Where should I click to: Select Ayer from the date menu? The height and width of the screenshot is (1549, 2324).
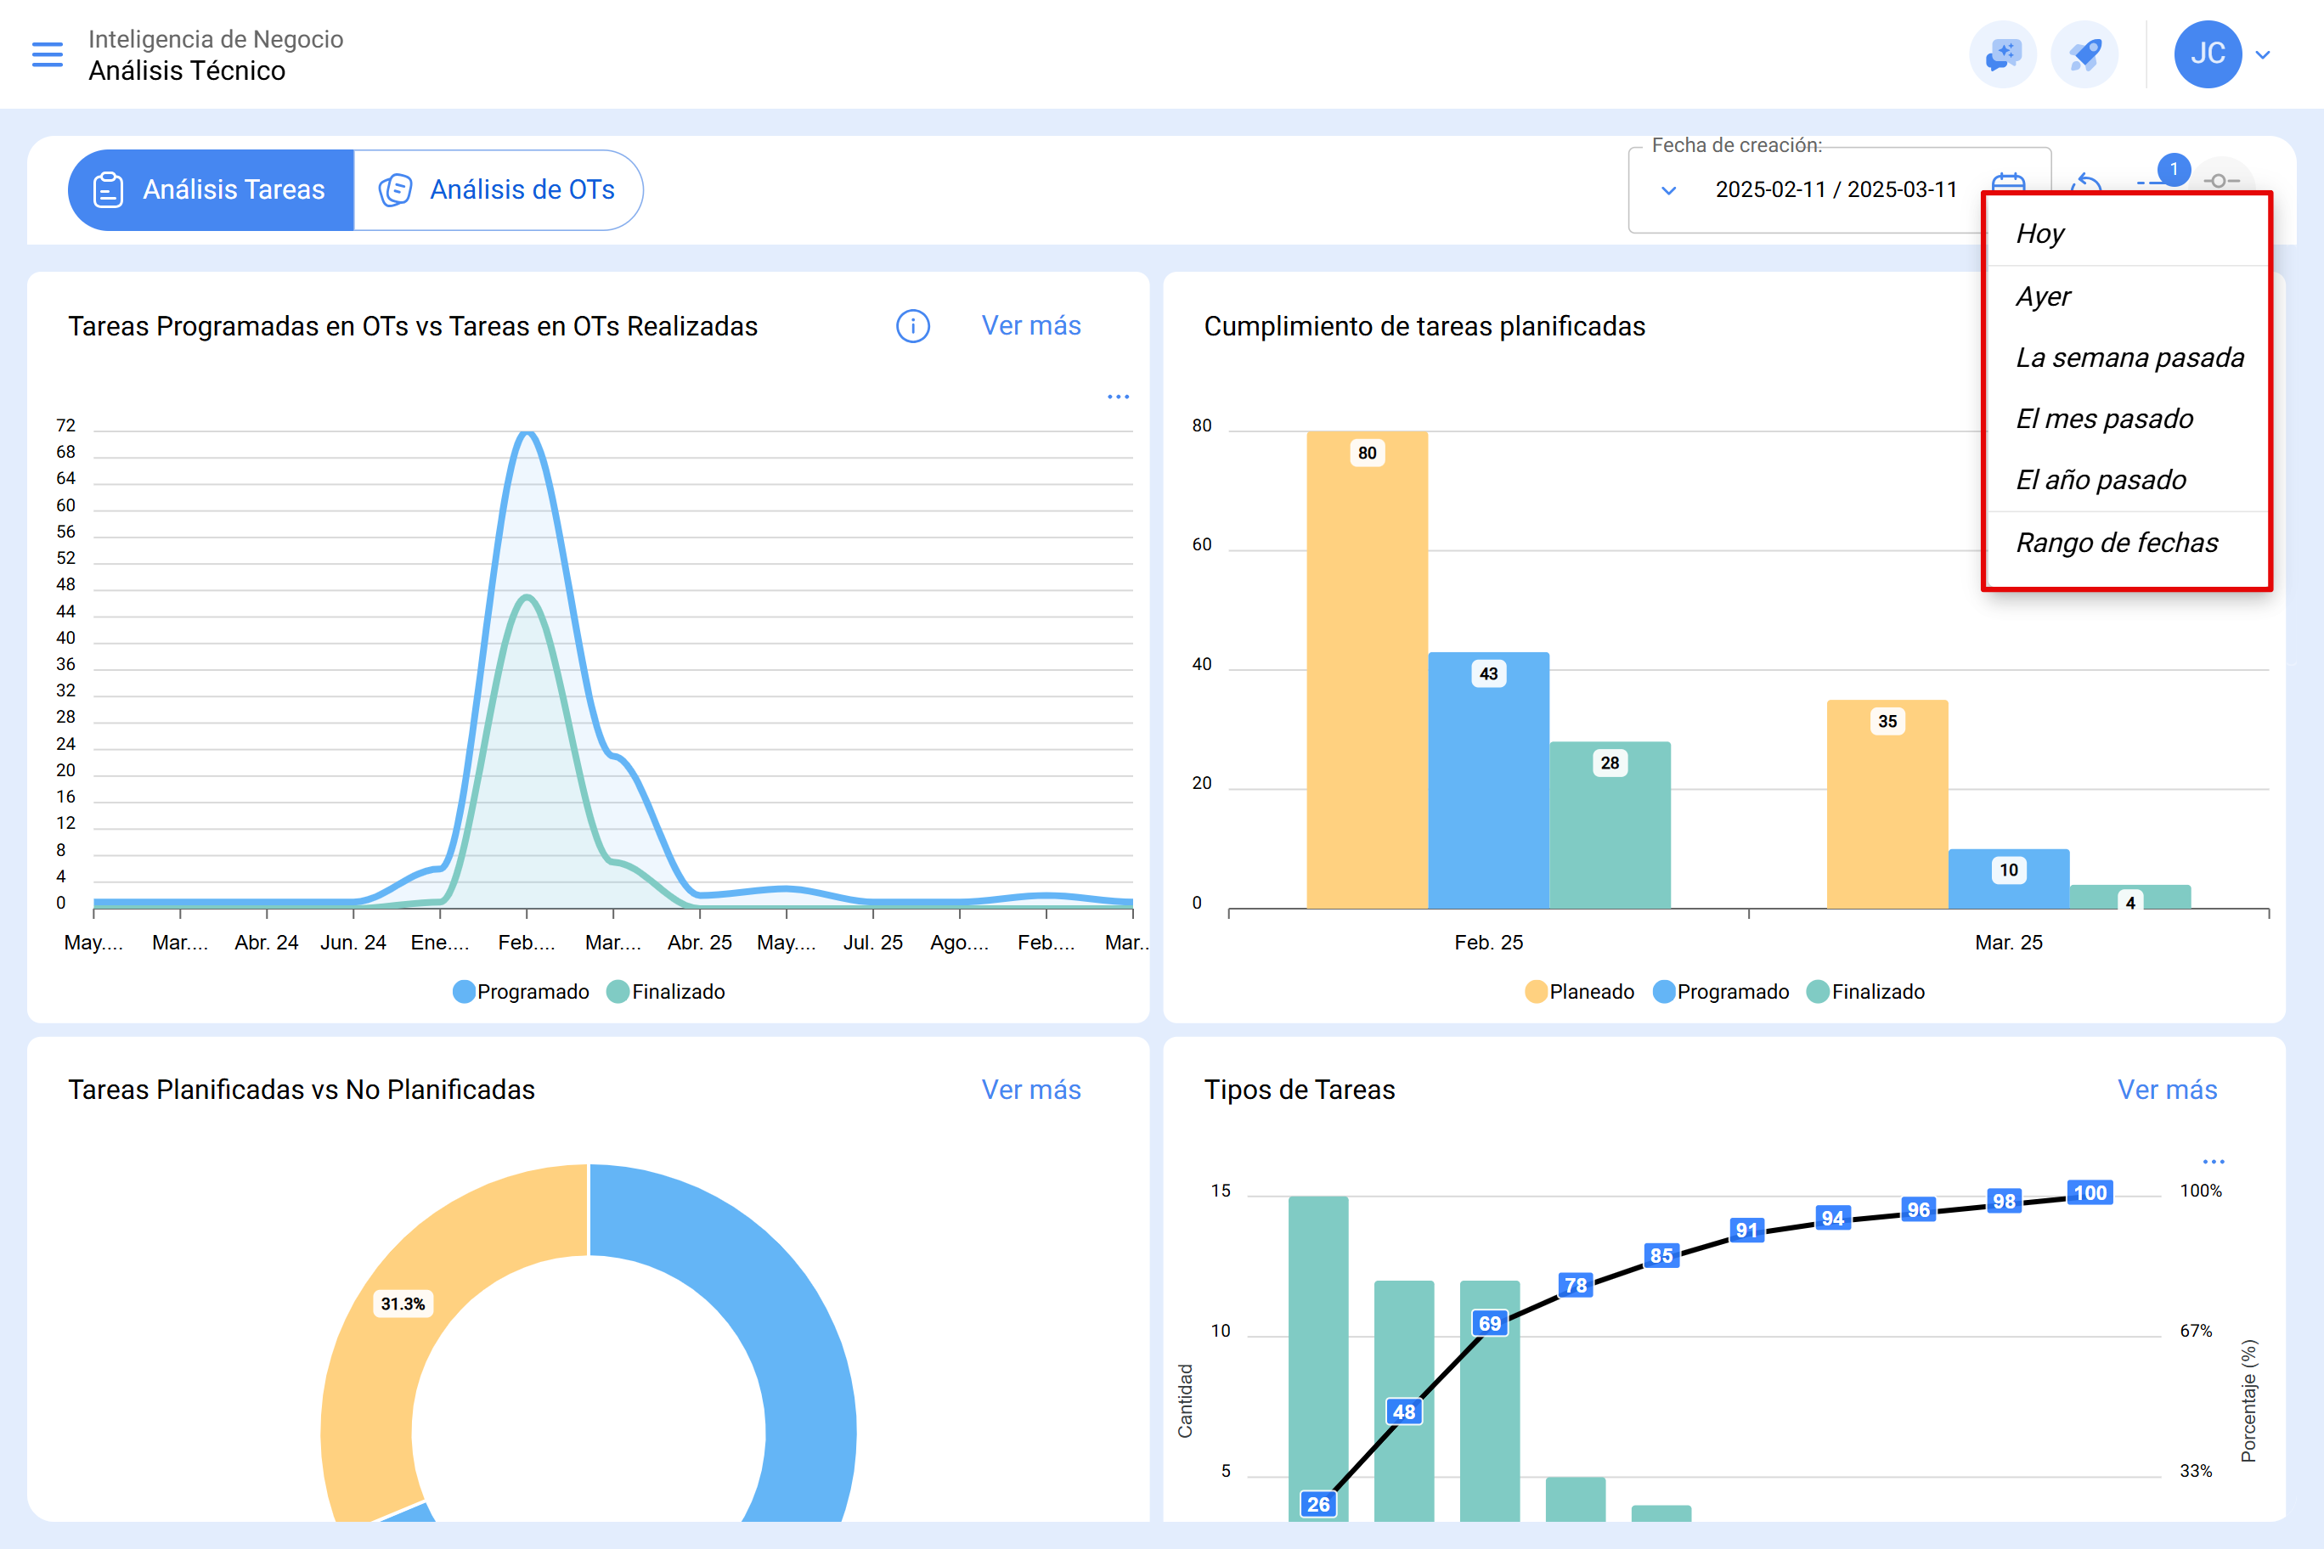pos(2128,296)
